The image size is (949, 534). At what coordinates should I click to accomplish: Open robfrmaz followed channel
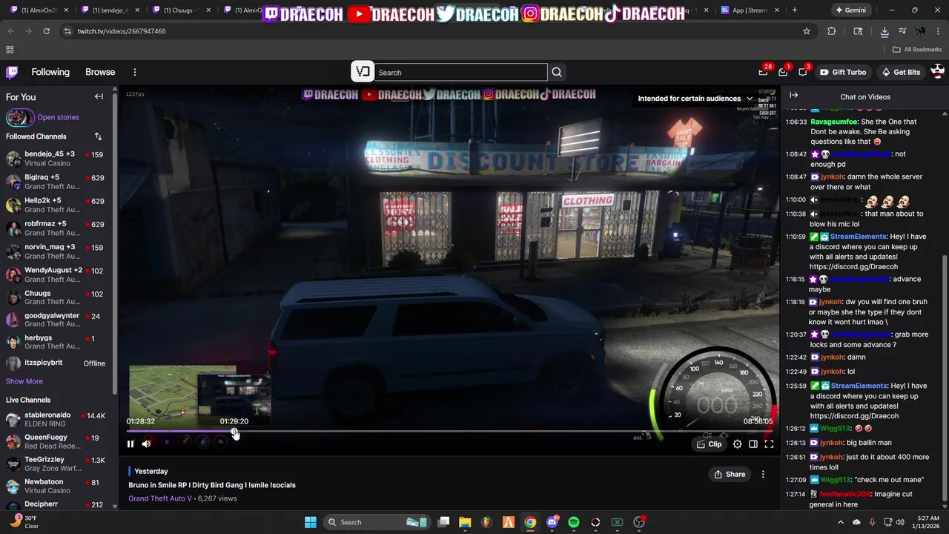click(x=57, y=228)
